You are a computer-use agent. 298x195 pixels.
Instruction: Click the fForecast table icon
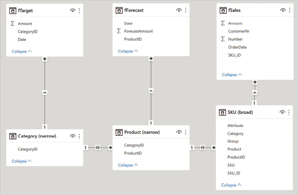tap(119, 10)
